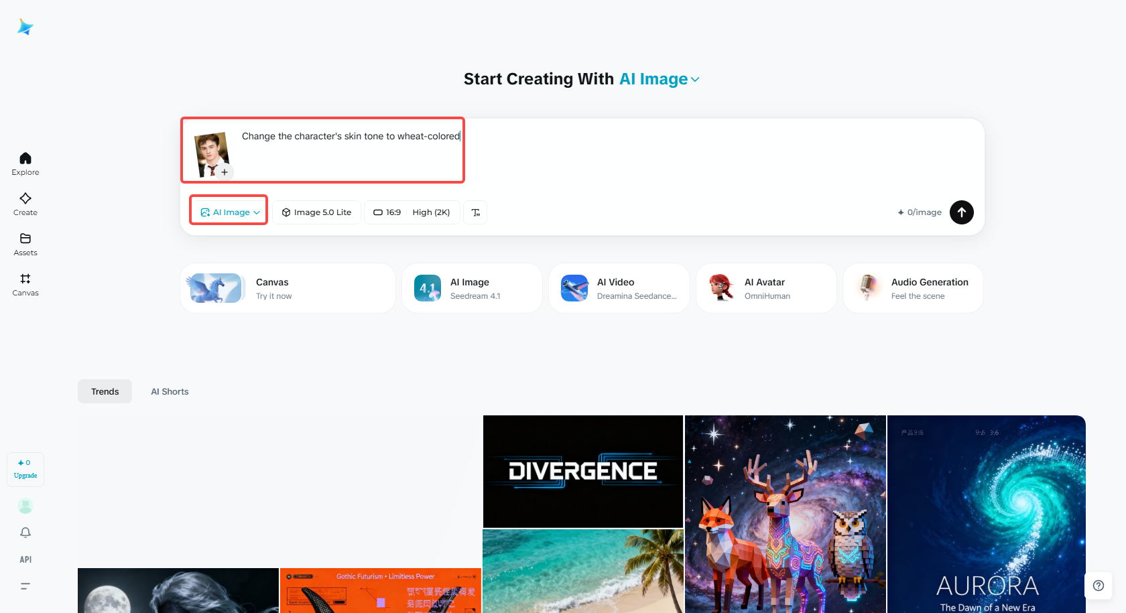Click the Dreamina logo icon
This screenshot has width=1126, height=613.
[x=25, y=27]
